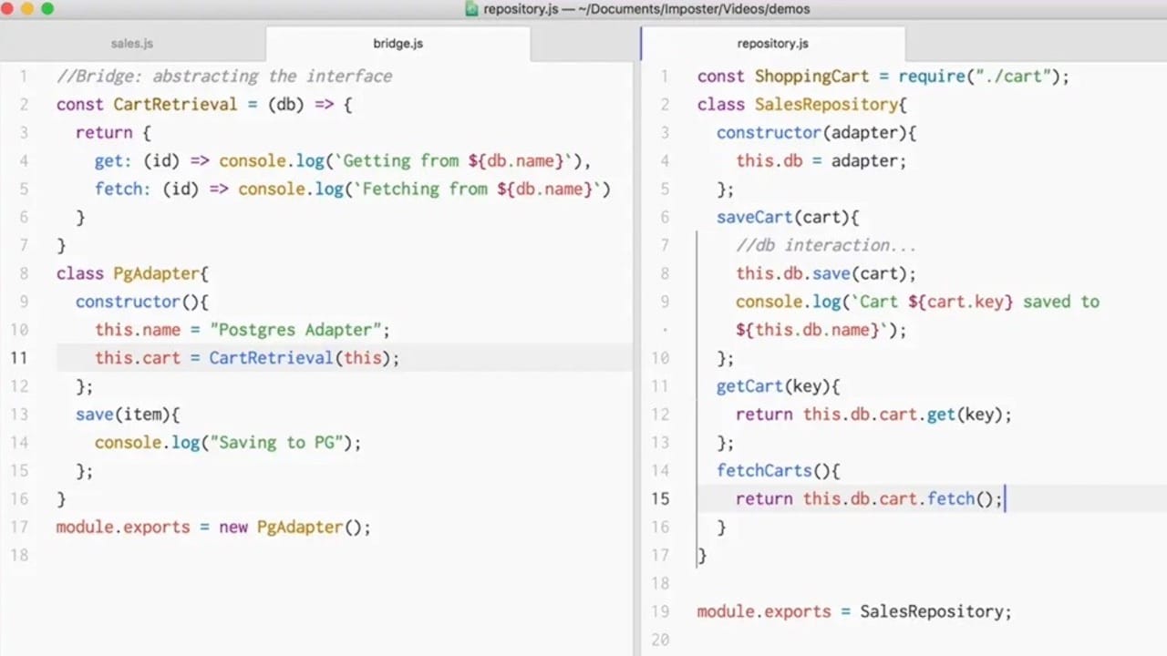The width and height of the screenshot is (1167, 656).
Task: Click the PgAdapter class name in bridge.js
Action: tap(156, 273)
